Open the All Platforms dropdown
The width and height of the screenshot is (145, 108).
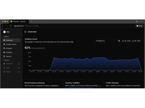(x=104, y=41)
